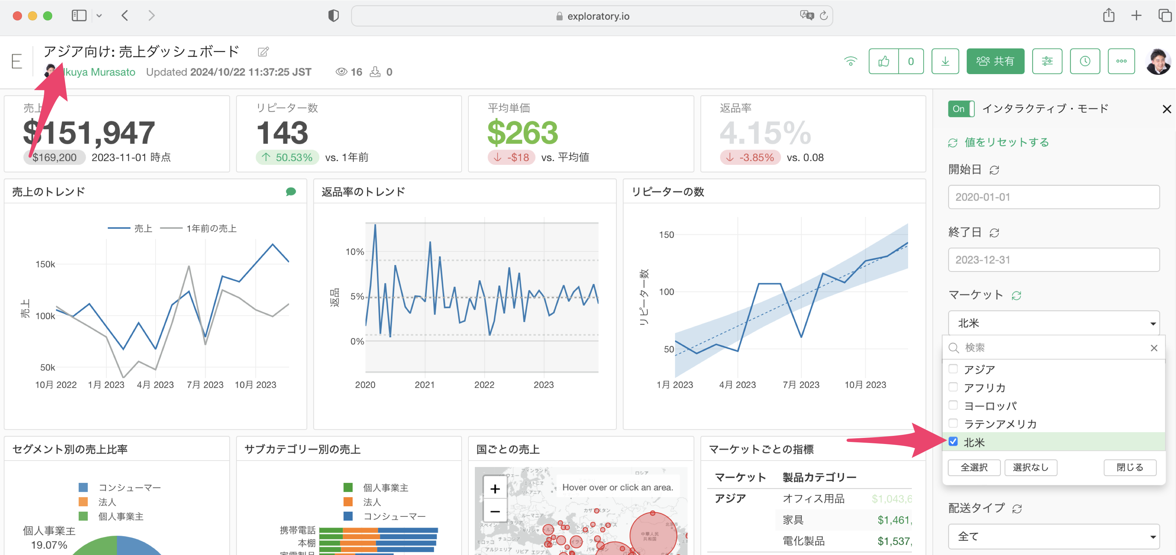1176x555 pixels.
Task: Reset 終了日 parameter icon
Action: click(x=994, y=233)
